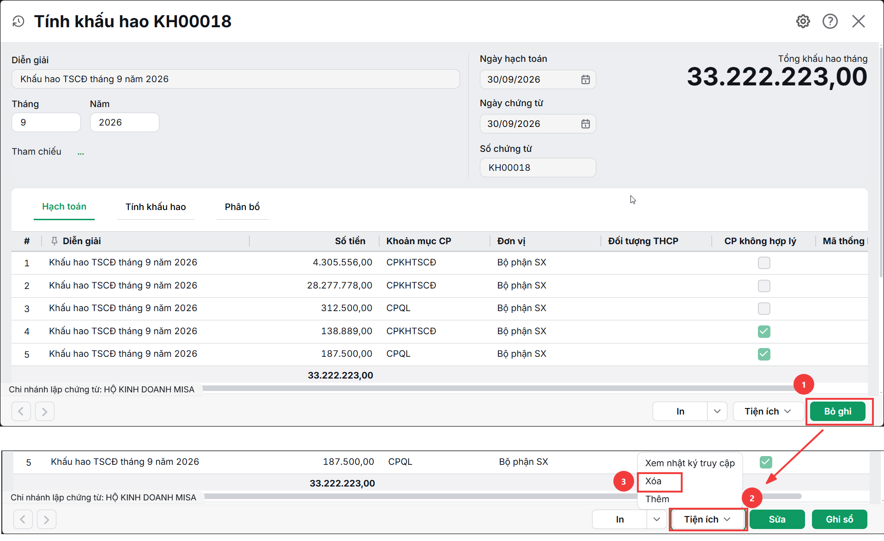The width and height of the screenshot is (884, 541).
Task: Click the Đối tượng THCP column header
Action: pos(643,241)
